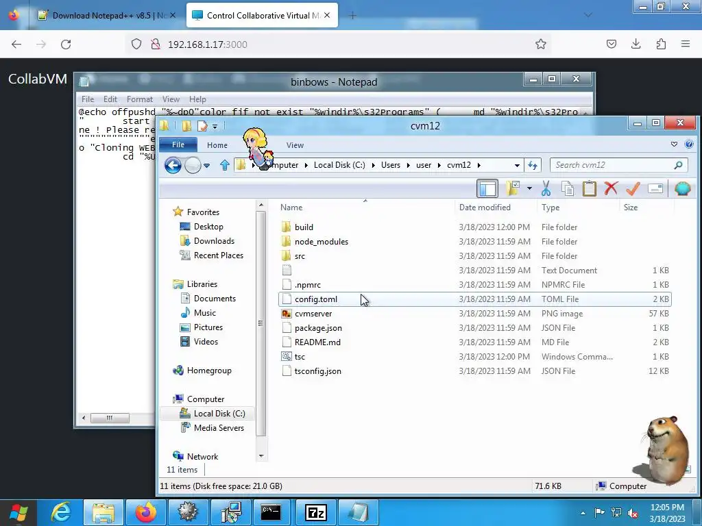Click the Firefox address bar URL
The width and height of the screenshot is (702, 526).
point(207,45)
